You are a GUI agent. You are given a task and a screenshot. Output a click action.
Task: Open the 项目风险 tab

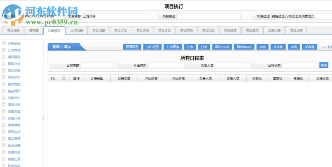(208, 30)
